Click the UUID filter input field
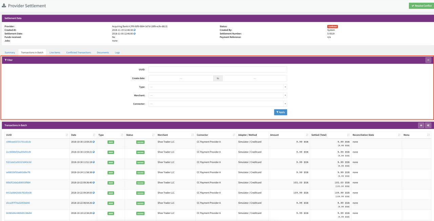This screenshot has height=221, width=434. click(x=218, y=70)
